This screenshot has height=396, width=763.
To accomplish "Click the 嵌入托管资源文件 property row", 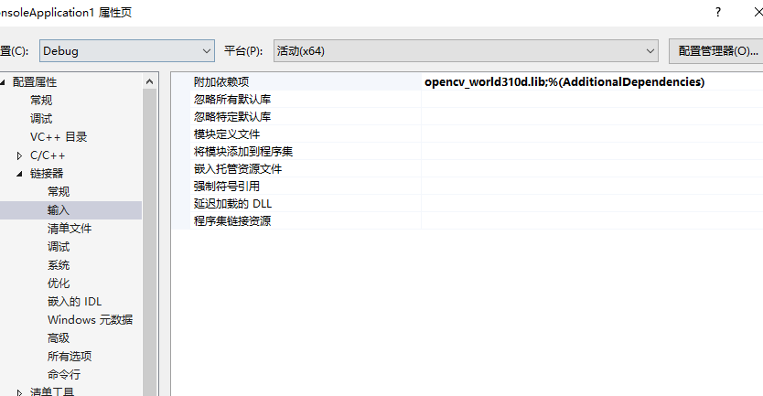I will 467,169.
